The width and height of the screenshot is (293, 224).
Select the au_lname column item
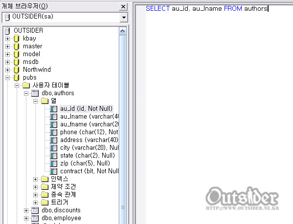click(x=90, y=117)
